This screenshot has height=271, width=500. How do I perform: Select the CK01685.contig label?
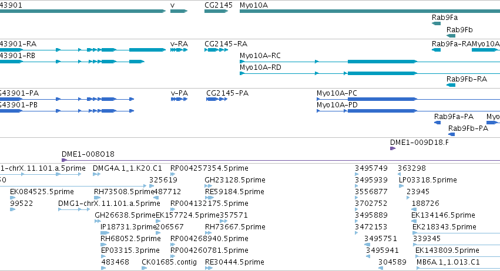pyautogui.click(x=169, y=263)
